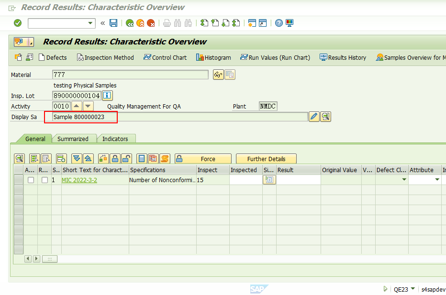Click the Select All rows icon
This screenshot has height=295, width=446.
pos(35,159)
